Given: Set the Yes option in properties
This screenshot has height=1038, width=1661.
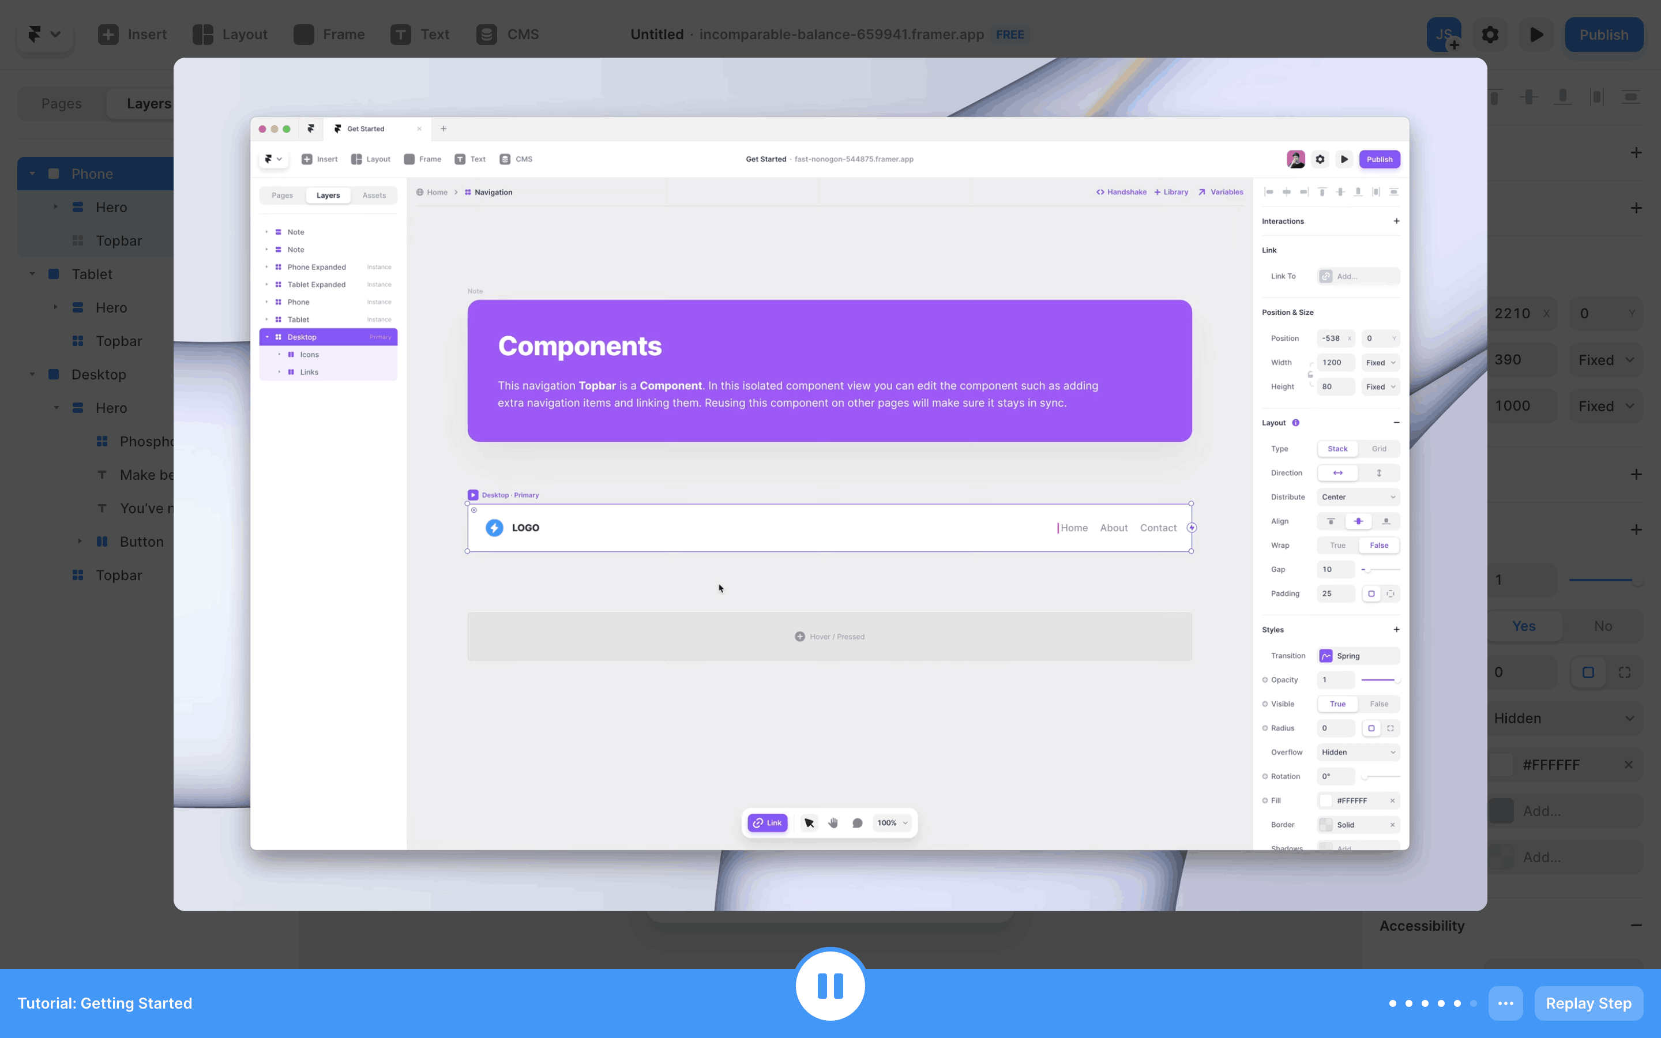Looking at the screenshot, I should [1524, 626].
